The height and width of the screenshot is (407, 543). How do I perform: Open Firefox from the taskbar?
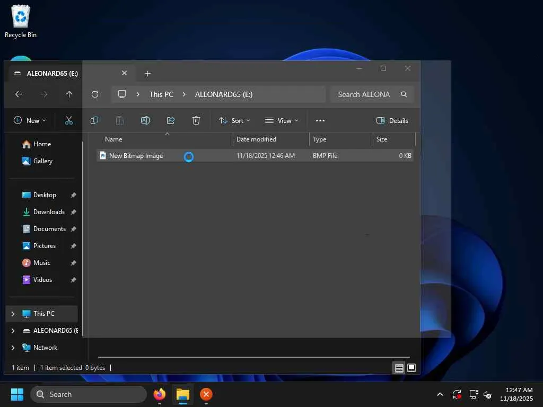click(159, 394)
